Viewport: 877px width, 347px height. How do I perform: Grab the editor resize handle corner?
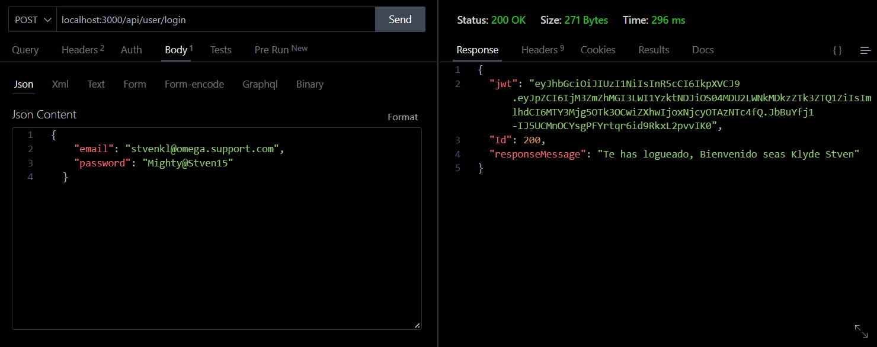click(x=417, y=325)
